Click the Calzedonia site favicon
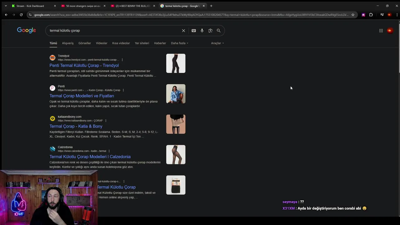The height and width of the screenshot is (225, 400). click(52, 149)
